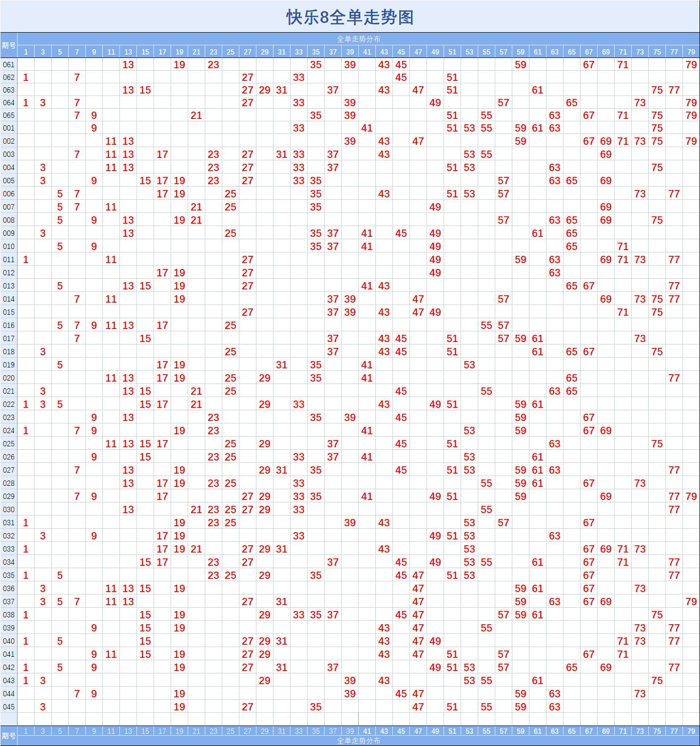Image resolution: width=700 pixels, height=746 pixels.
Task: Click the 79 cell in row 029
Action: click(691, 497)
